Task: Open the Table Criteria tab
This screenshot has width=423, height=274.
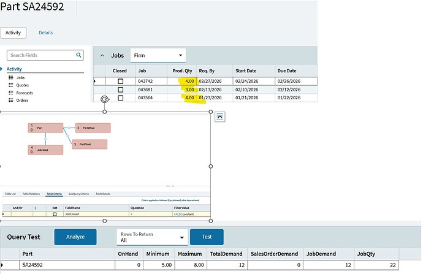Action: 54,194
